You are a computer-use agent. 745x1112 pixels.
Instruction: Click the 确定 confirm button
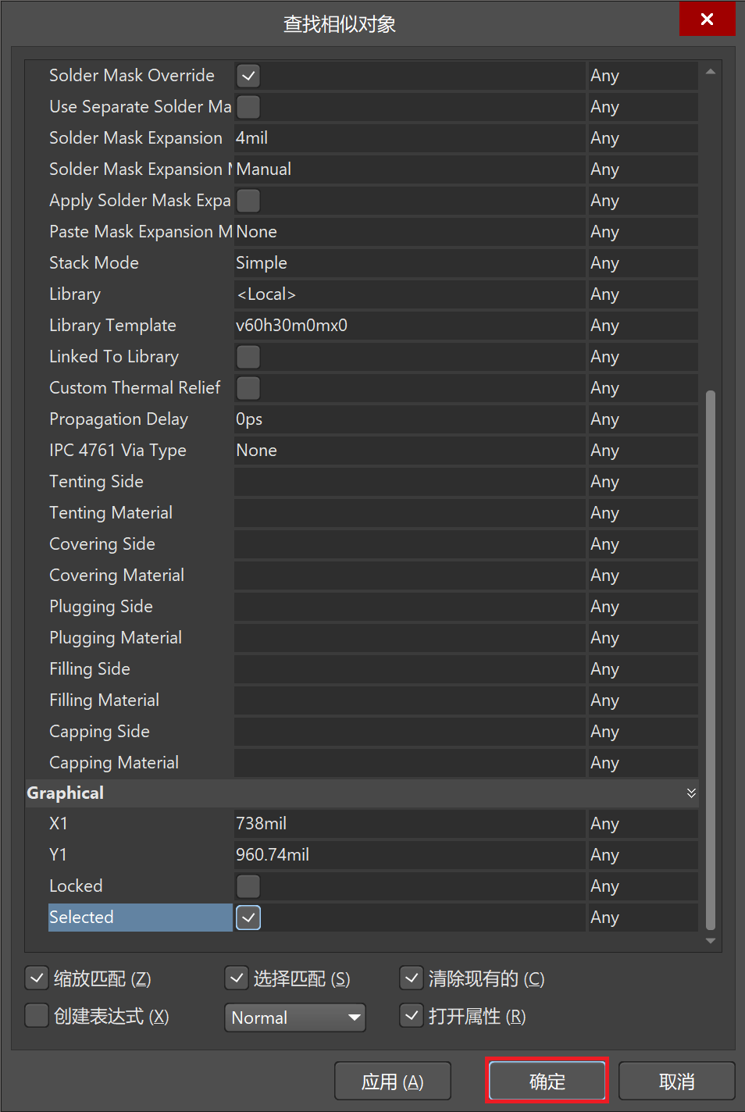pos(547,1081)
